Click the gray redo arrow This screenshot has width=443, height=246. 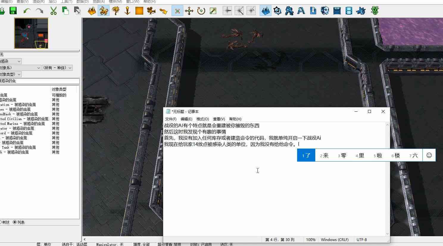tap(39, 11)
